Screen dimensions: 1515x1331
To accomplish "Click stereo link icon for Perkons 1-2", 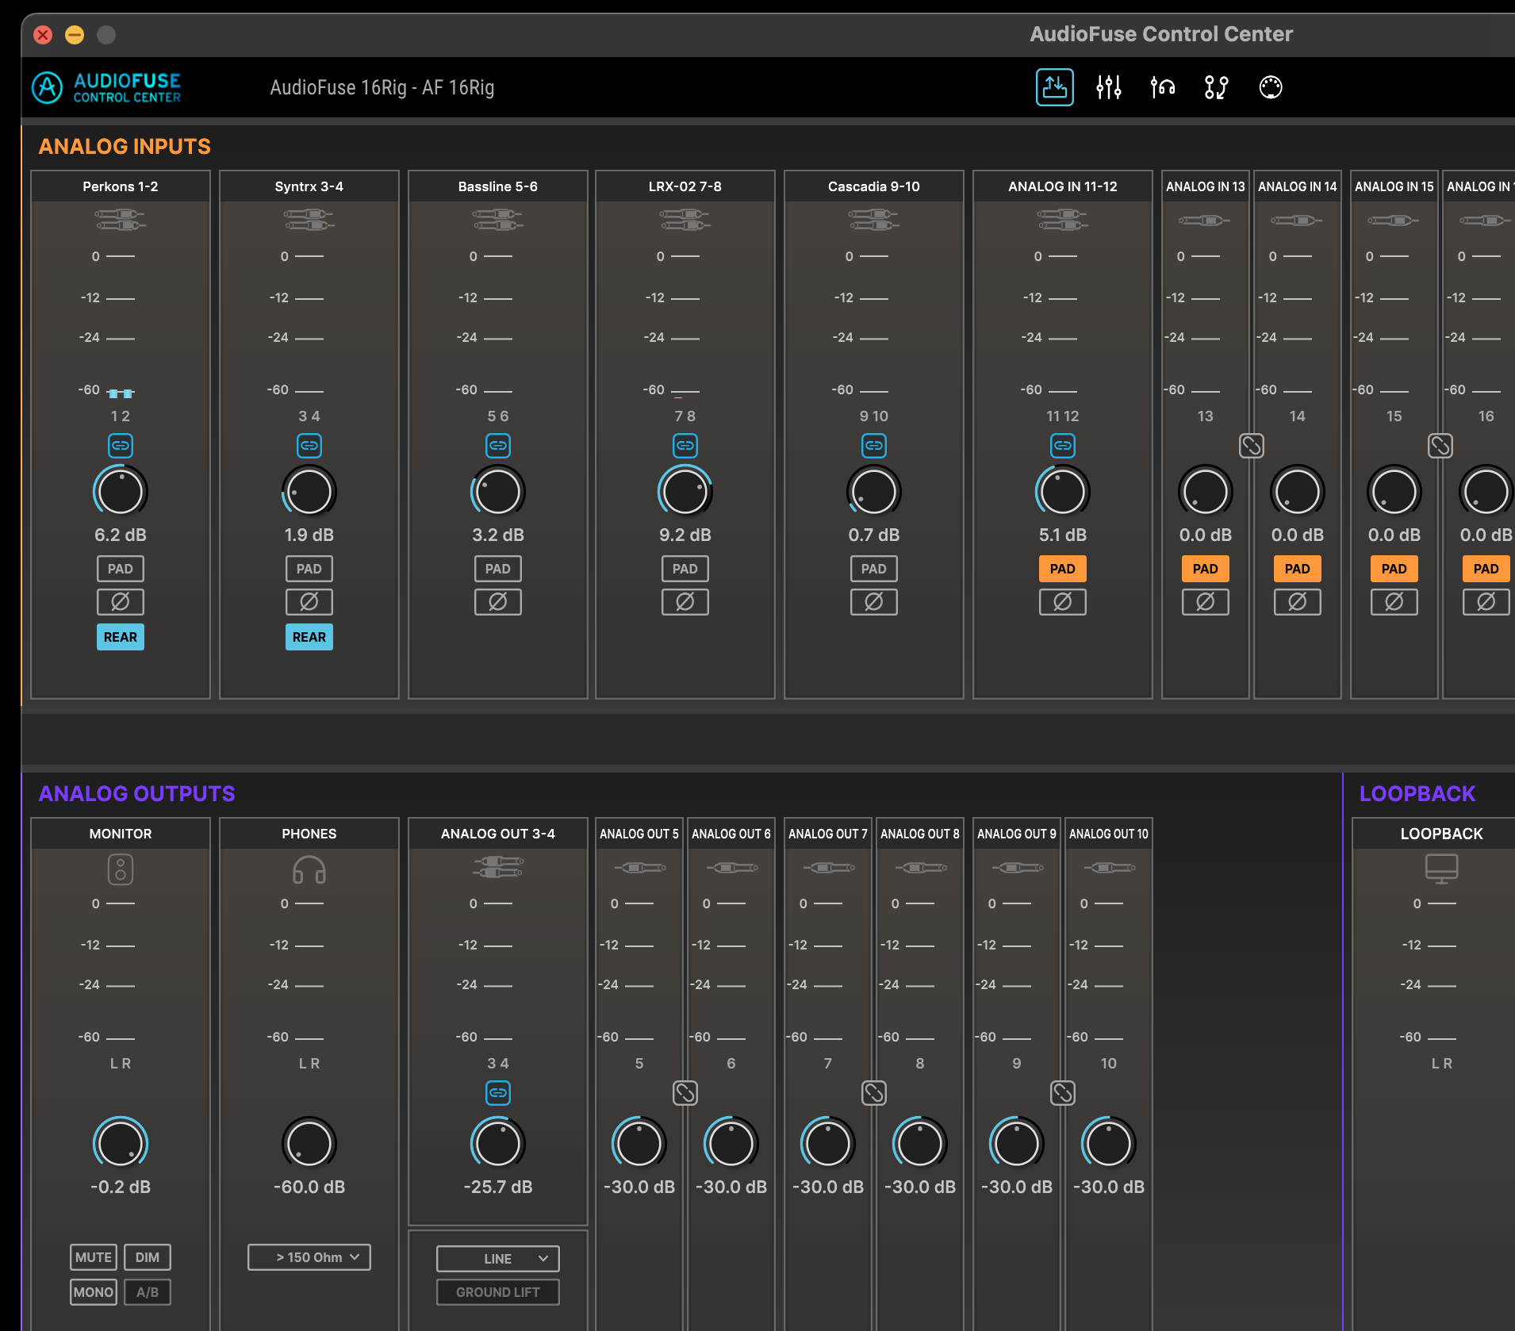I will pos(121,446).
